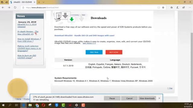193x108 pixels.
Task: Launch Opera browser from taskbar
Action: [43, 105]
